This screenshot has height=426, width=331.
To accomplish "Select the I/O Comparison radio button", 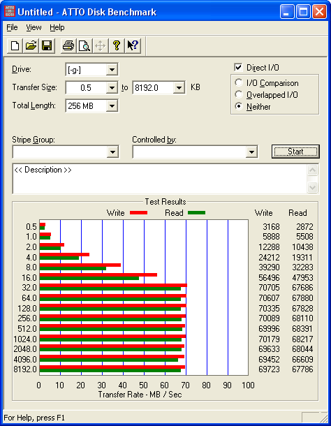I will click(x=239, y=82).
